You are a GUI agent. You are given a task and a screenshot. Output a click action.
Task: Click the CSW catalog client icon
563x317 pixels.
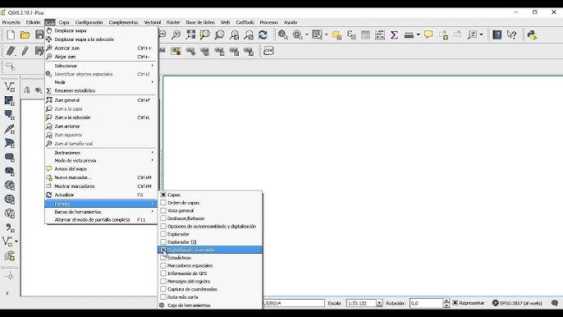click(x=268, y=51)
